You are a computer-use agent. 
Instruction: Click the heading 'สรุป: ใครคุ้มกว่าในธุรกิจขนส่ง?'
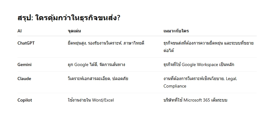point(69,18)
